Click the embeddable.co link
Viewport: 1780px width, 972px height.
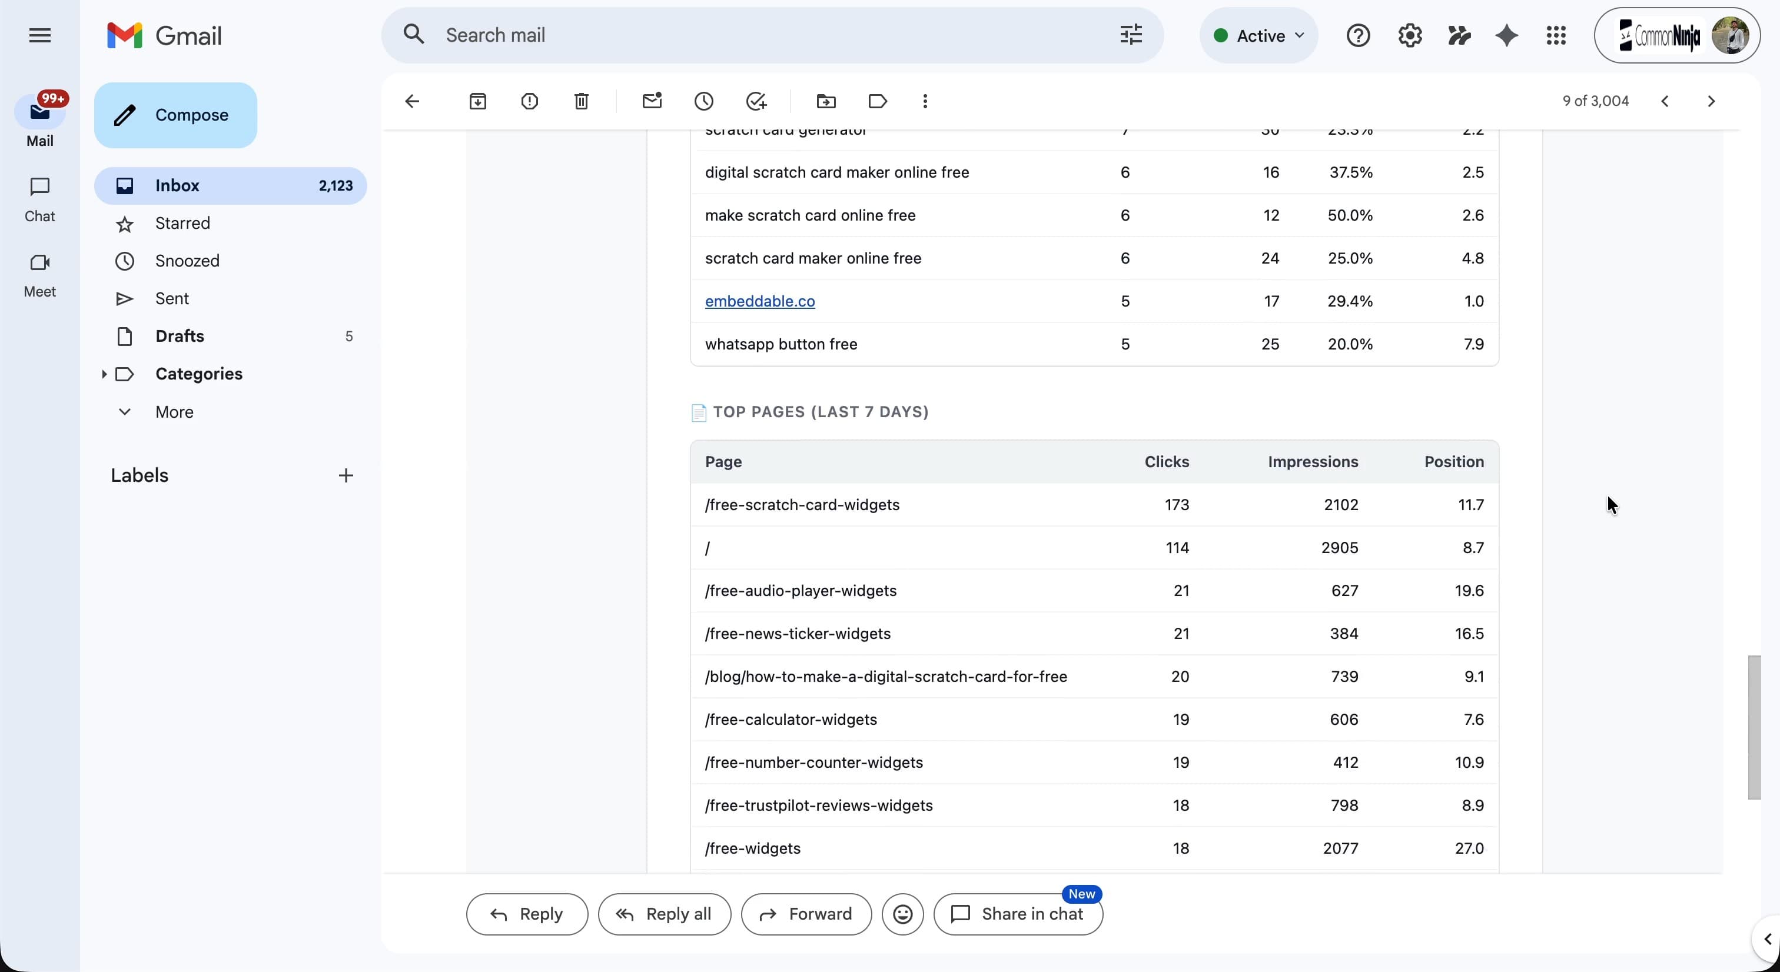(759, 301)
